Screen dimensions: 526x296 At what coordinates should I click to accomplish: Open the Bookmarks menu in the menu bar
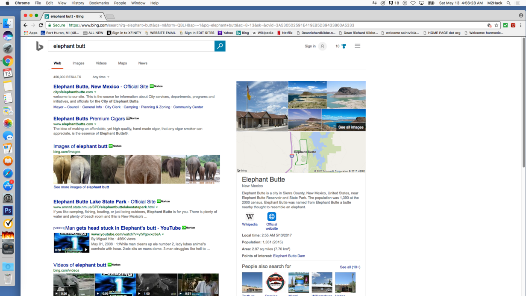click(99, 3)
